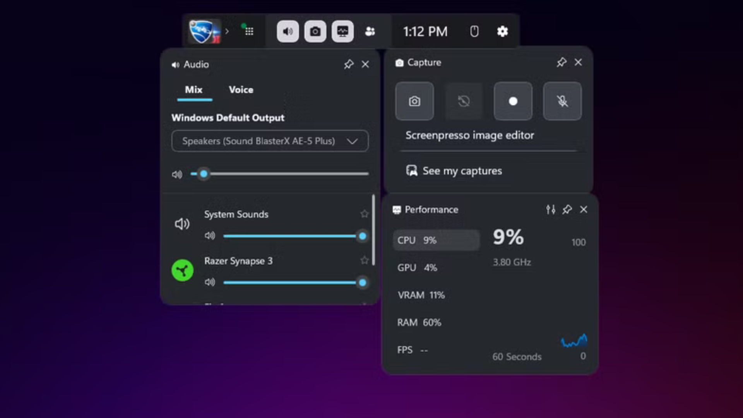Take a screenshot with the camera icon
743x418 pixels.
[414, 101]
